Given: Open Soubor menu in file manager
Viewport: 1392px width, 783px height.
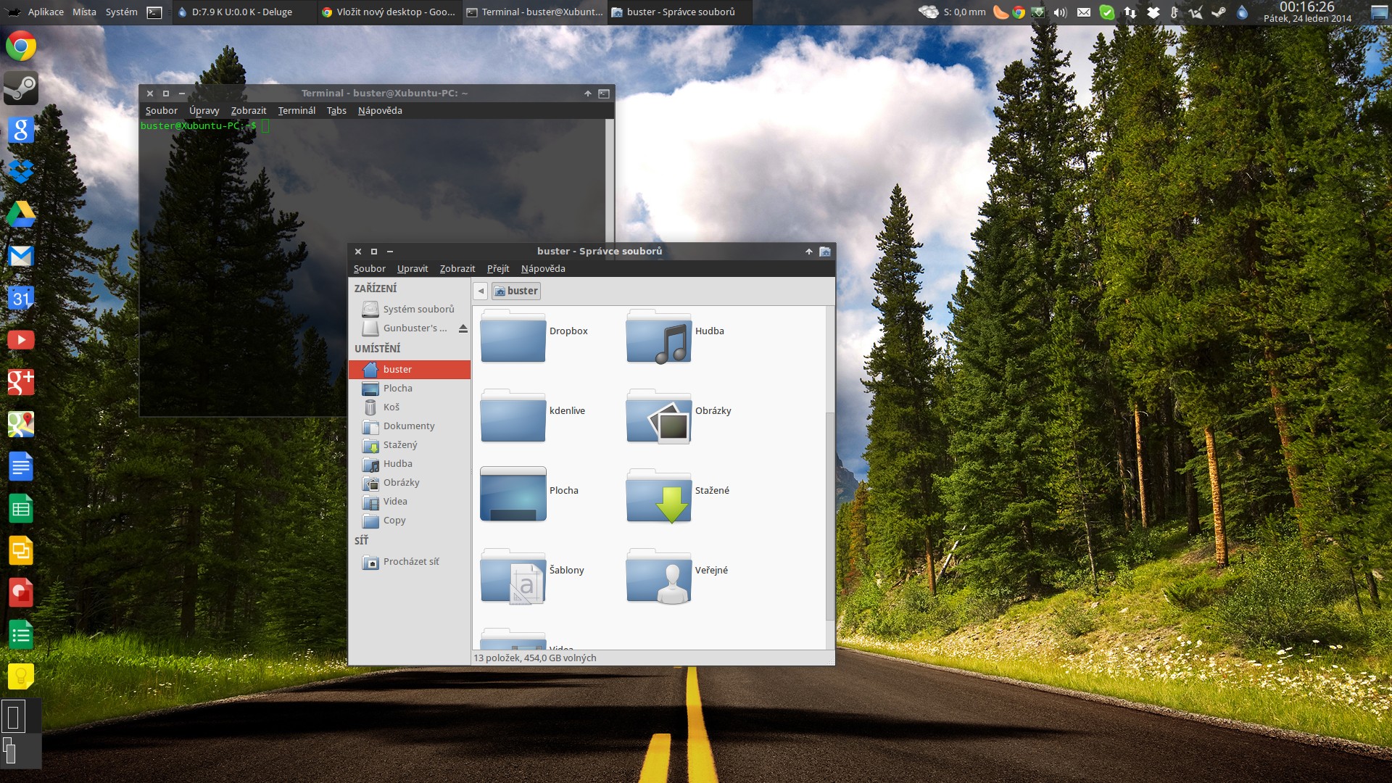Looking at the screenshot, I should point(369,269).
